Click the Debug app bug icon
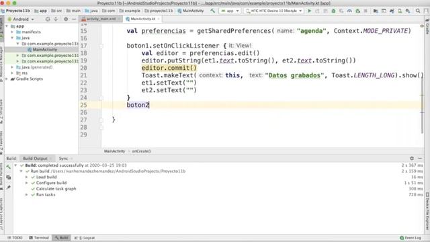430x242 pixels. [x=333, y=11]
